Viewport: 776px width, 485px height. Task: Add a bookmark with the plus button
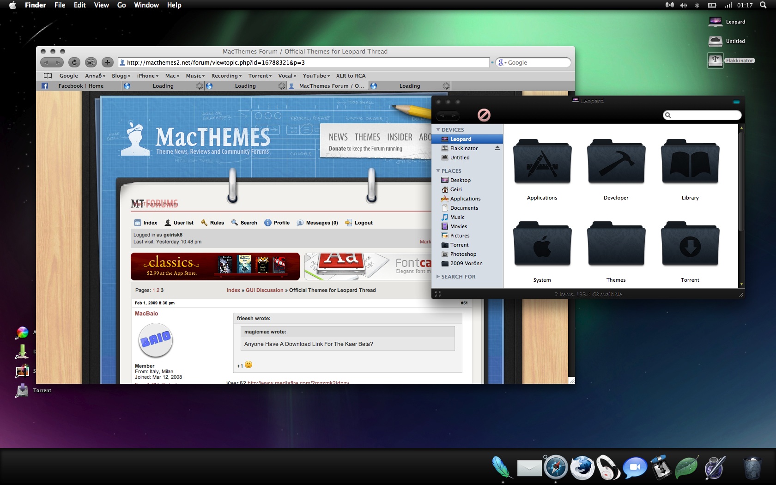coord(108,62)
